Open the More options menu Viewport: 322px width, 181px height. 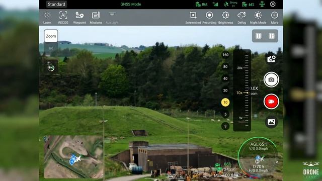pos(274,18)
